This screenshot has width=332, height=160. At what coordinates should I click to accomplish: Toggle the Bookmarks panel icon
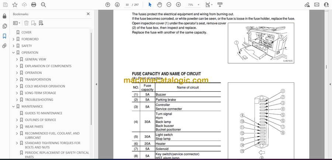click(x=4, y=36)
